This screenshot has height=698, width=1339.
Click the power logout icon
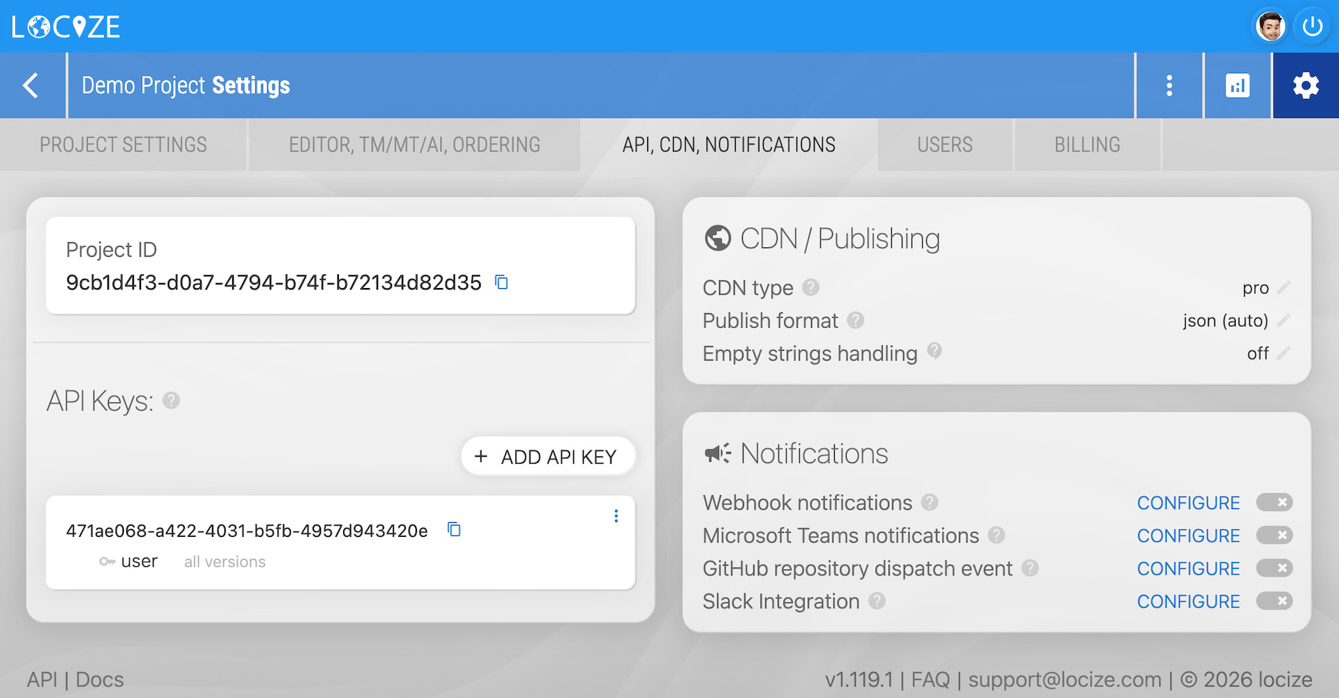pos(1312,27)
